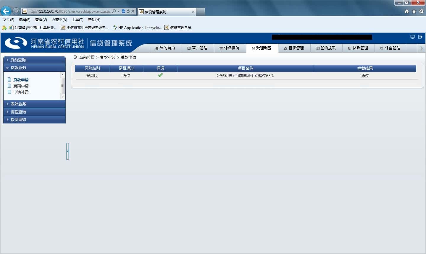The image size is (426, 254).
Task: Click the sidebar list scrollbar thumb
Action: click(x=62, y=86)
